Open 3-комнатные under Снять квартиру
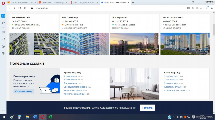Screen dimensions: 215x120 point(171,83)
